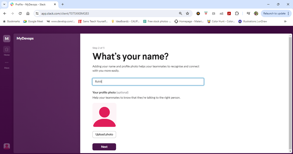Viewport: 293px width, 154px height.
Task: Select the MyDevops workspace name header
Action: (25, 38)
